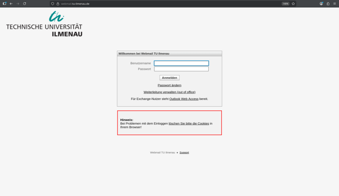This screenshot has height=196, width=339.
Task: Click the browser back arrow
Action: coord(11,4)
